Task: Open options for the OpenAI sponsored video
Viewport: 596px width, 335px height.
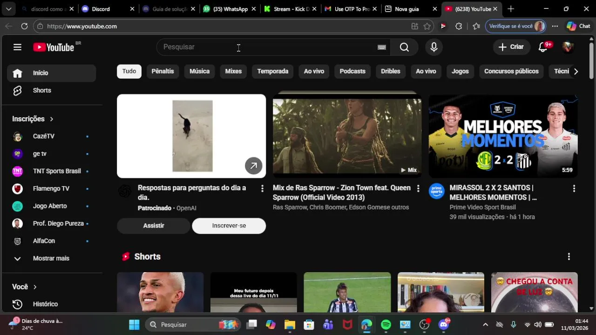Action: 262,188
